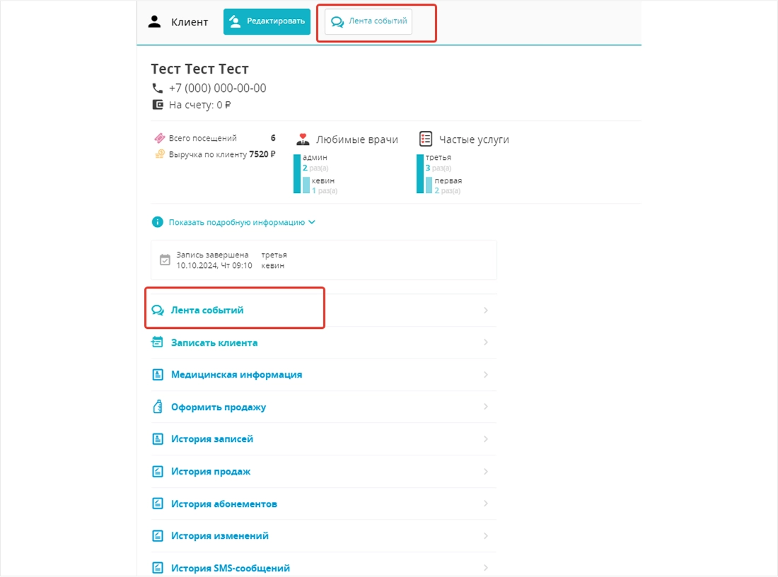Open Записать клиента

click(323, 342)
